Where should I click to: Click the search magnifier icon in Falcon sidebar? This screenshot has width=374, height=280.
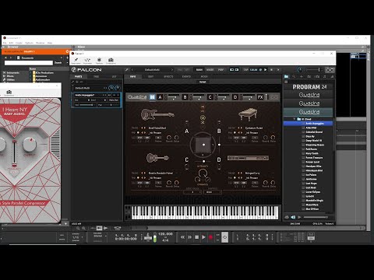(x=294, y=76)
